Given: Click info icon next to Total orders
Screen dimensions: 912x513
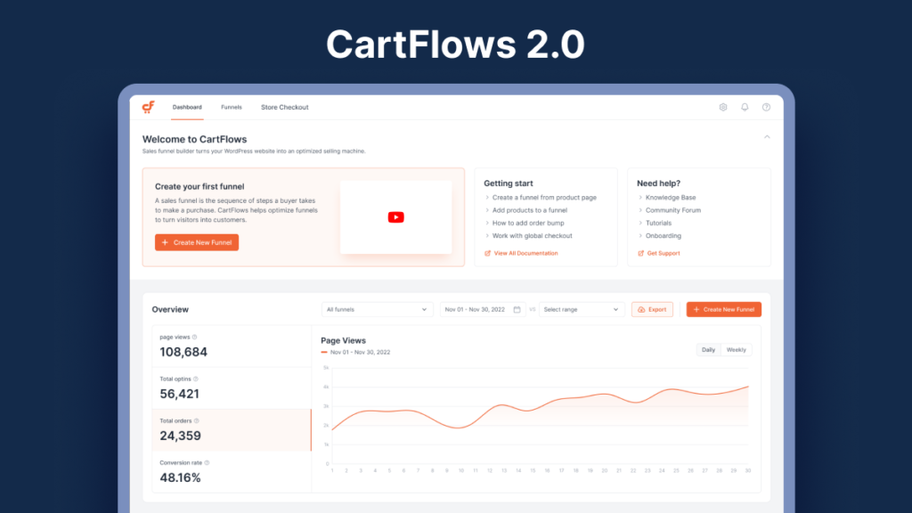Looking at the screenshot, I should 197,420.
